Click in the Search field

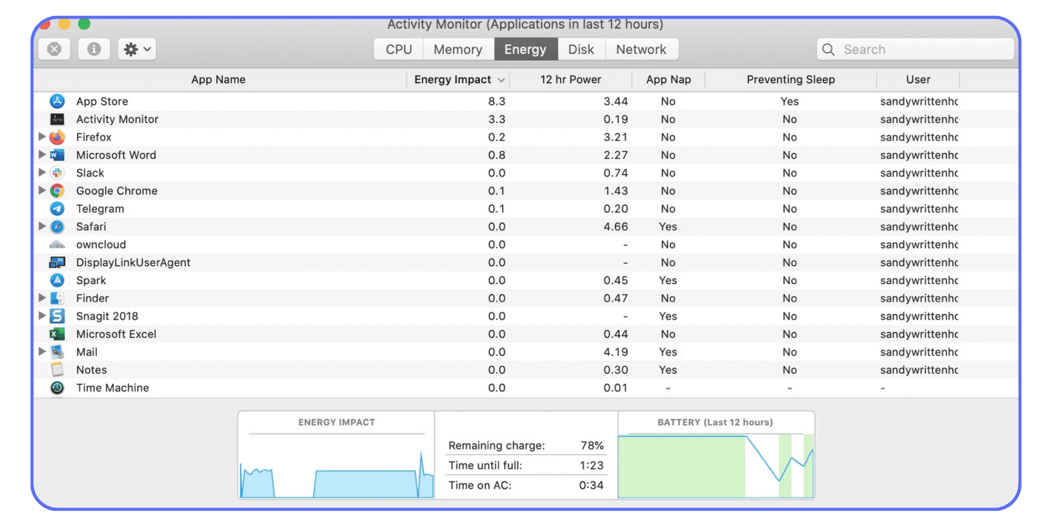click(x=915, y=49)
